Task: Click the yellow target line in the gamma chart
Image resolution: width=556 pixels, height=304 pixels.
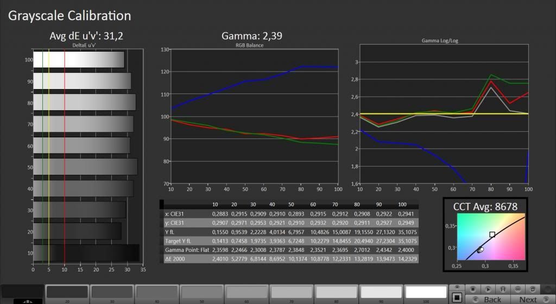Action: point(443,114)
